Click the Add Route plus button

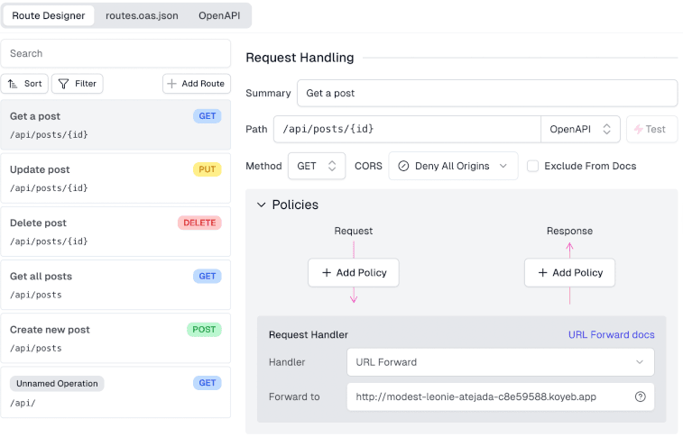(196, 84)
